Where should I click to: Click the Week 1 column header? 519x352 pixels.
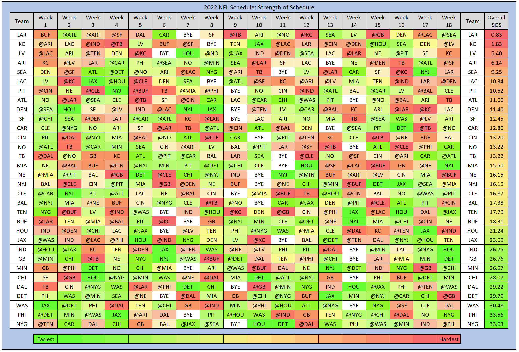(45, 21)
